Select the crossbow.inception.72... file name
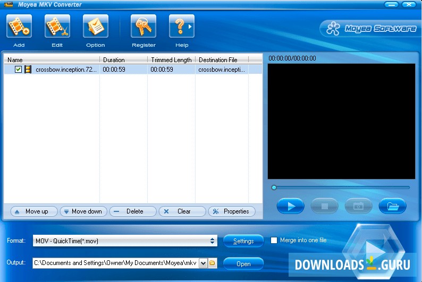 click(66, 70)
